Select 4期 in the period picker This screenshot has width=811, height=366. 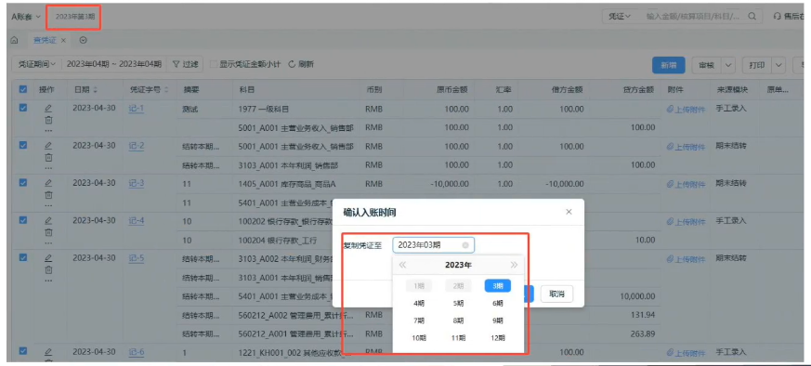click(419, 303)
